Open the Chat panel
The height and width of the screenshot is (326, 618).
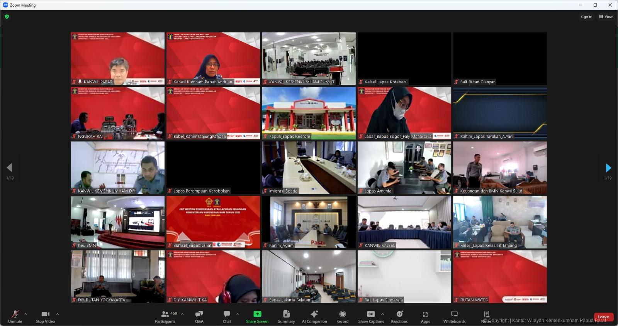(x=227, y=316)
